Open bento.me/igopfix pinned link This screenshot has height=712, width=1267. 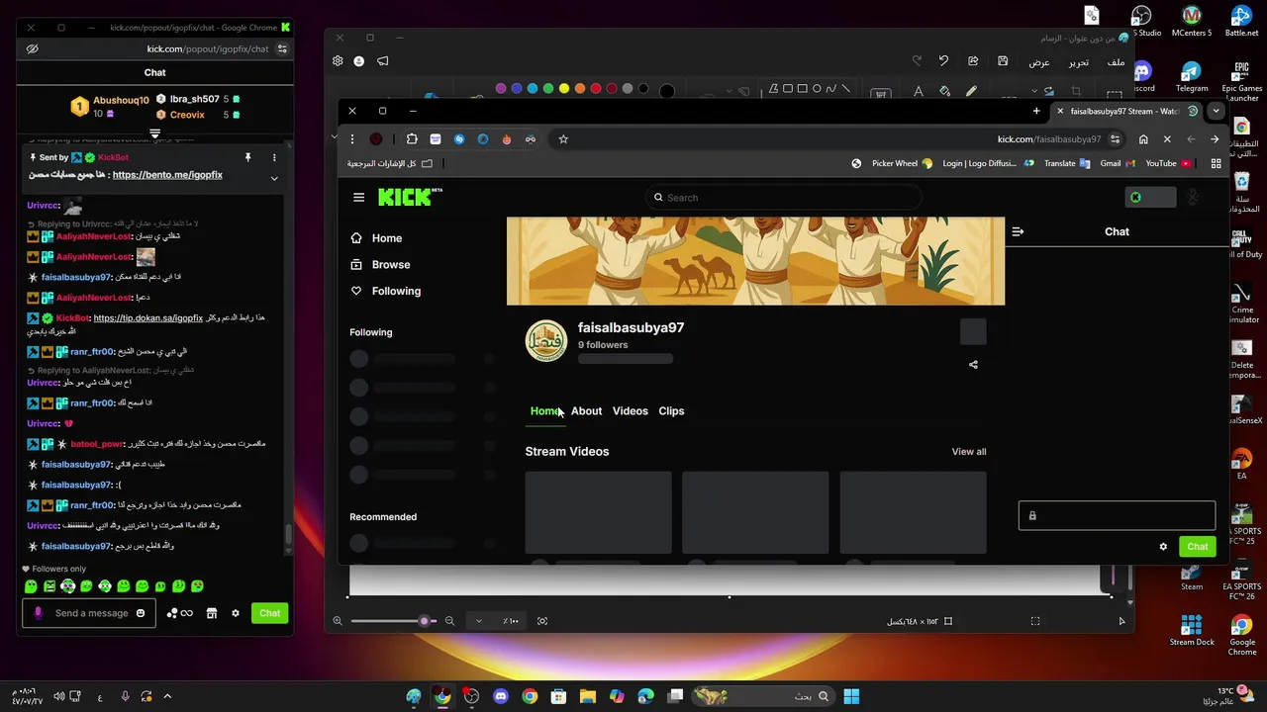[167, 175]
